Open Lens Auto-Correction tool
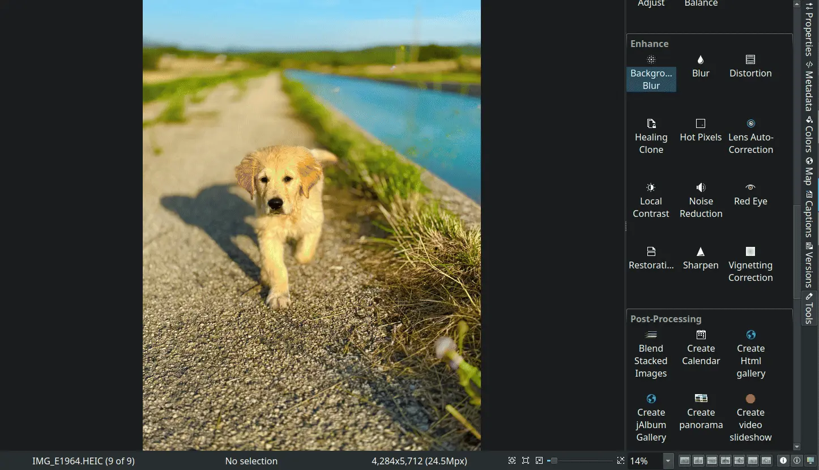Image resolution: width=819 pixels, height=470 pixels. click(750, 136)
